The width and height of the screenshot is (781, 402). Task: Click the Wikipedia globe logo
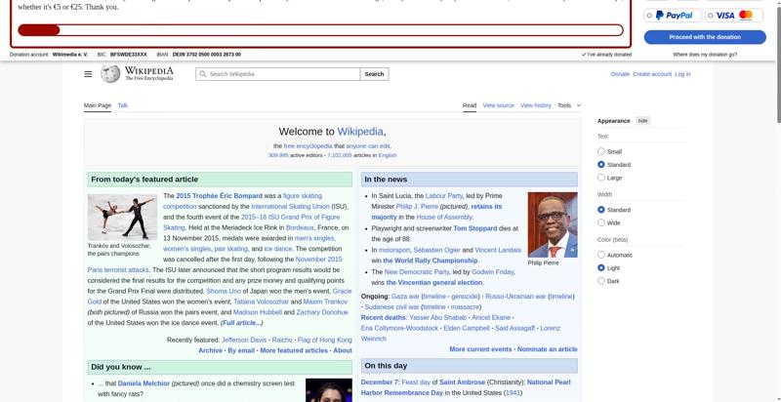point(110,74)
